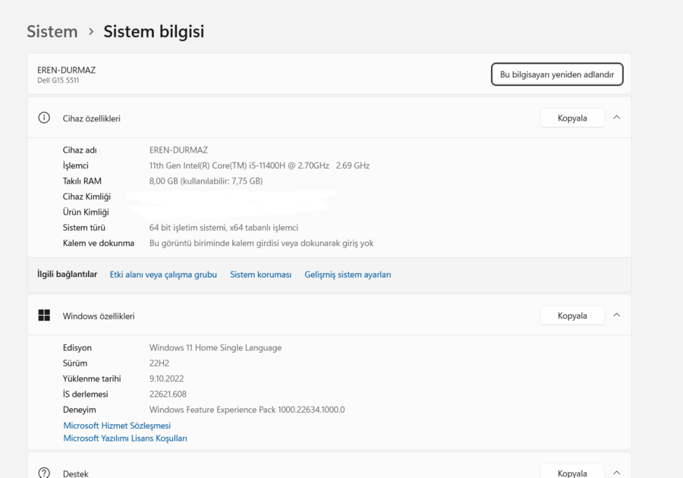Click the Windows logo icon beside Windows özellikleri

(44, 315)
